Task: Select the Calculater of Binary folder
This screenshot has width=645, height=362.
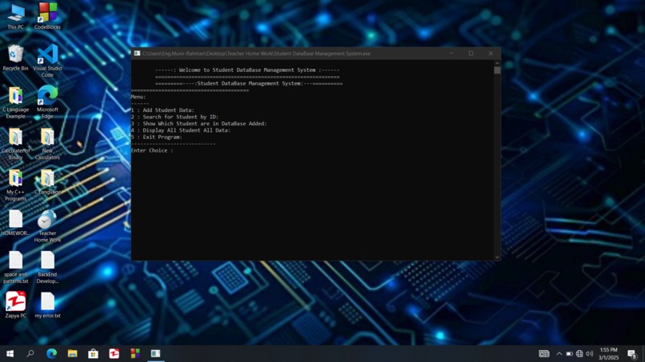Action: click(16, 144)
